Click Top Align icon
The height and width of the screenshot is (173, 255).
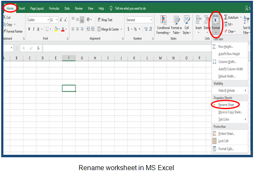tap(73, 19)
